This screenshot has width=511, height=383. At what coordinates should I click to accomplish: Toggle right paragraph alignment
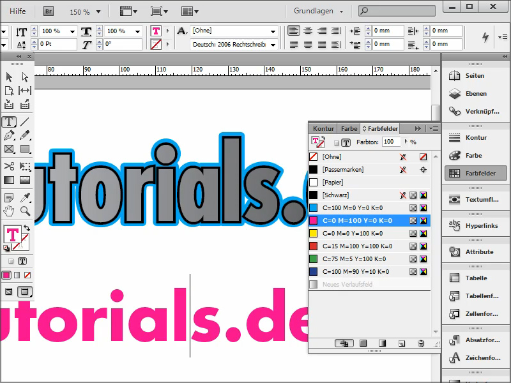click(x=322, y=31)
